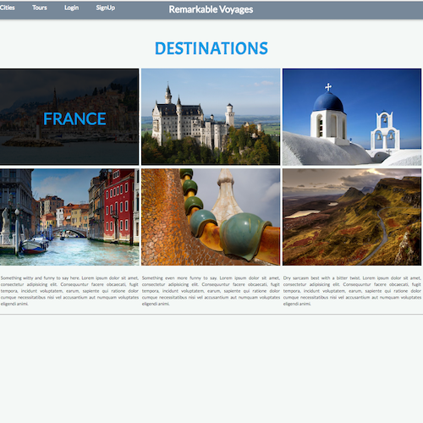Open the Tours menu item
The height and width of the screenshot is (423, 423).
pyautogui.click(x=40, y=8)
